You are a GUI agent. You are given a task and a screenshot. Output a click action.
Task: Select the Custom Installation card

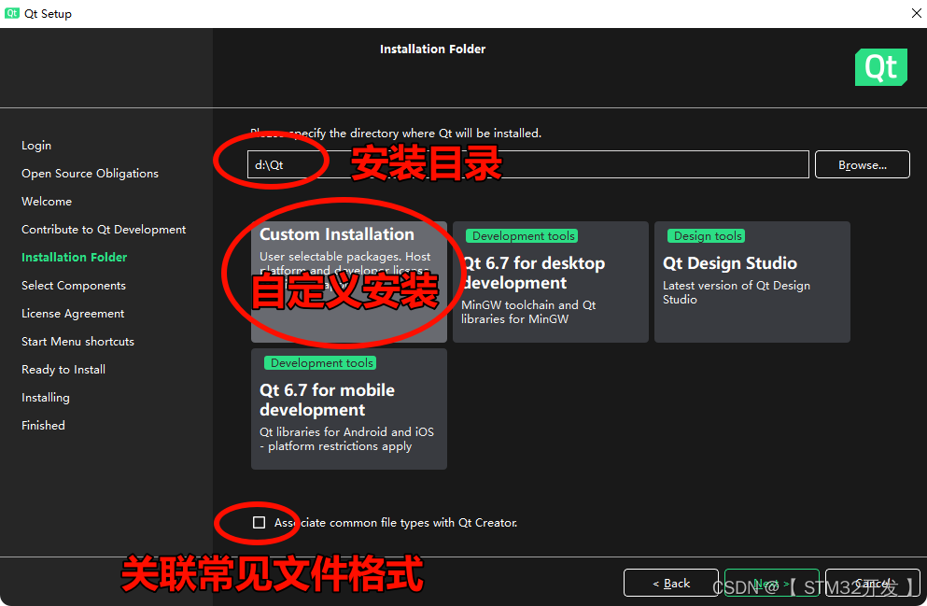(x=349, y=282)
